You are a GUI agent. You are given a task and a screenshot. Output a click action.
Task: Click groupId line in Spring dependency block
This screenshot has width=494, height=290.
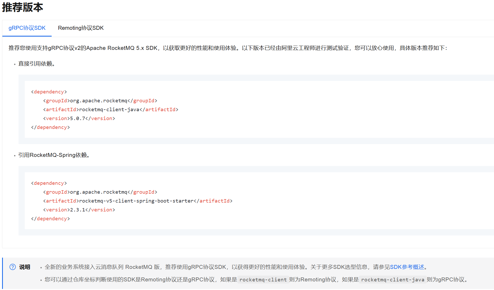point(100,192)
